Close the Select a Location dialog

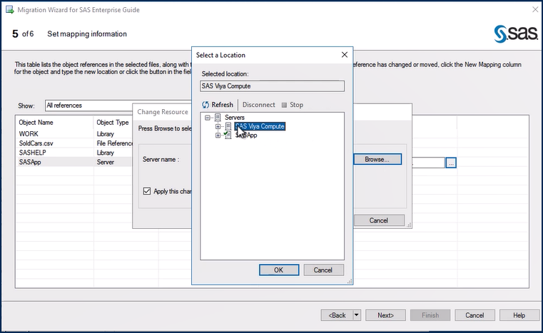tap(344, 55)
